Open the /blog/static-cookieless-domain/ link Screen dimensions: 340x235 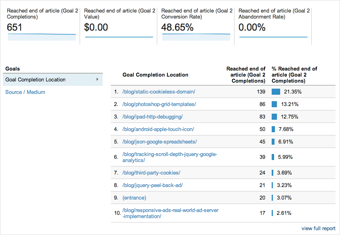(158, 92)
